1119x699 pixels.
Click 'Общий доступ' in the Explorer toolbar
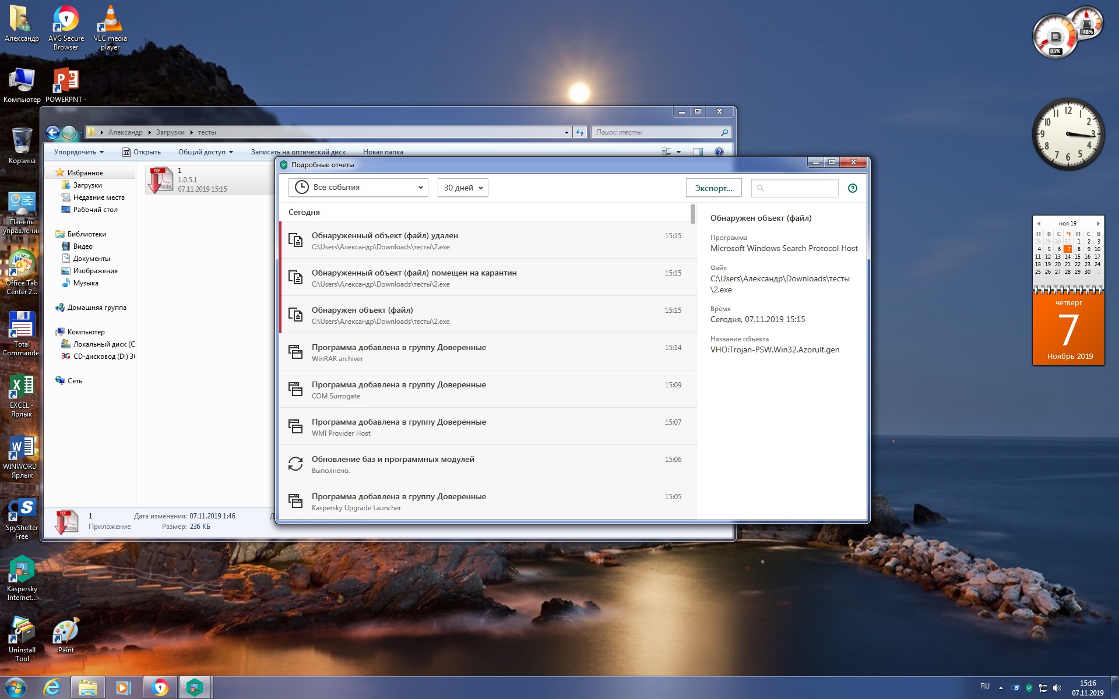(205, 152)
